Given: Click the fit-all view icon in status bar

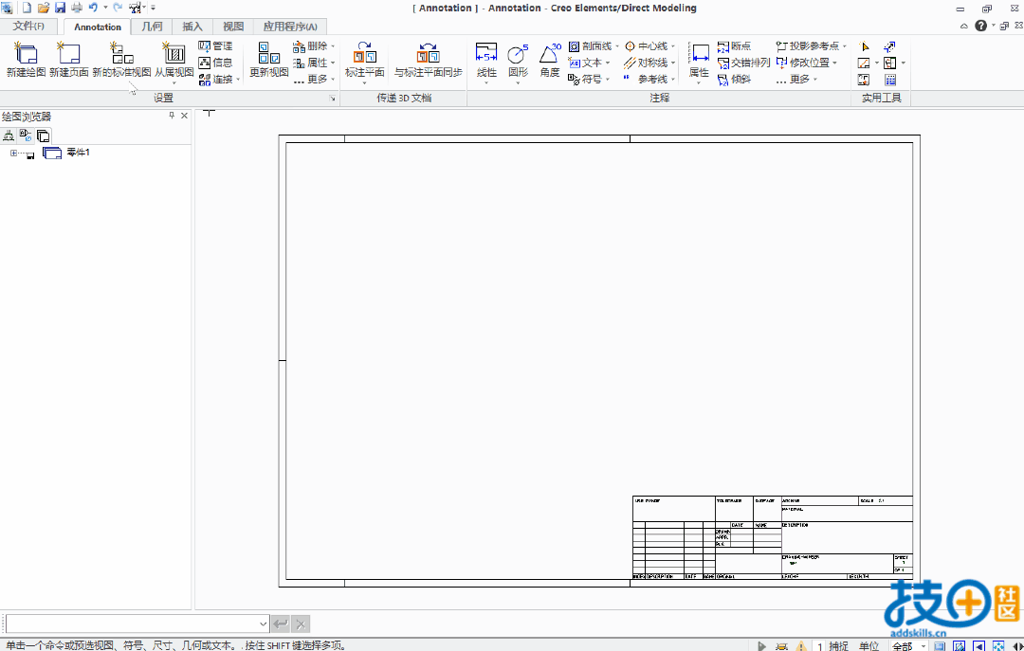Looking at the screenshot, I should (998, 645).
